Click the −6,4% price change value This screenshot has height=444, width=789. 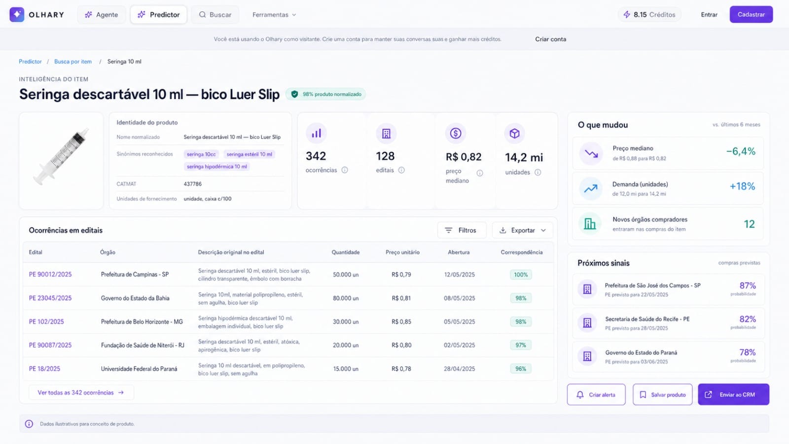741,151
